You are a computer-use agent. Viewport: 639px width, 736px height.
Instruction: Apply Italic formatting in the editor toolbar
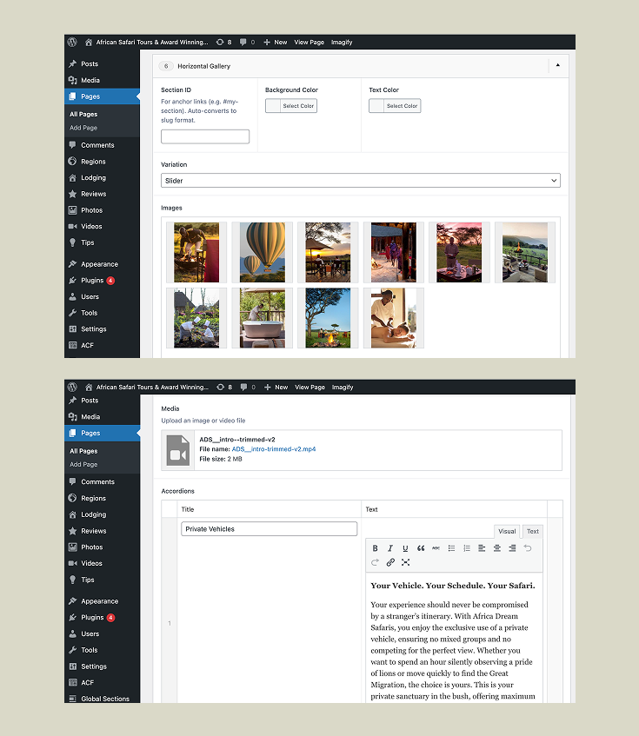(x=390, y=548)
